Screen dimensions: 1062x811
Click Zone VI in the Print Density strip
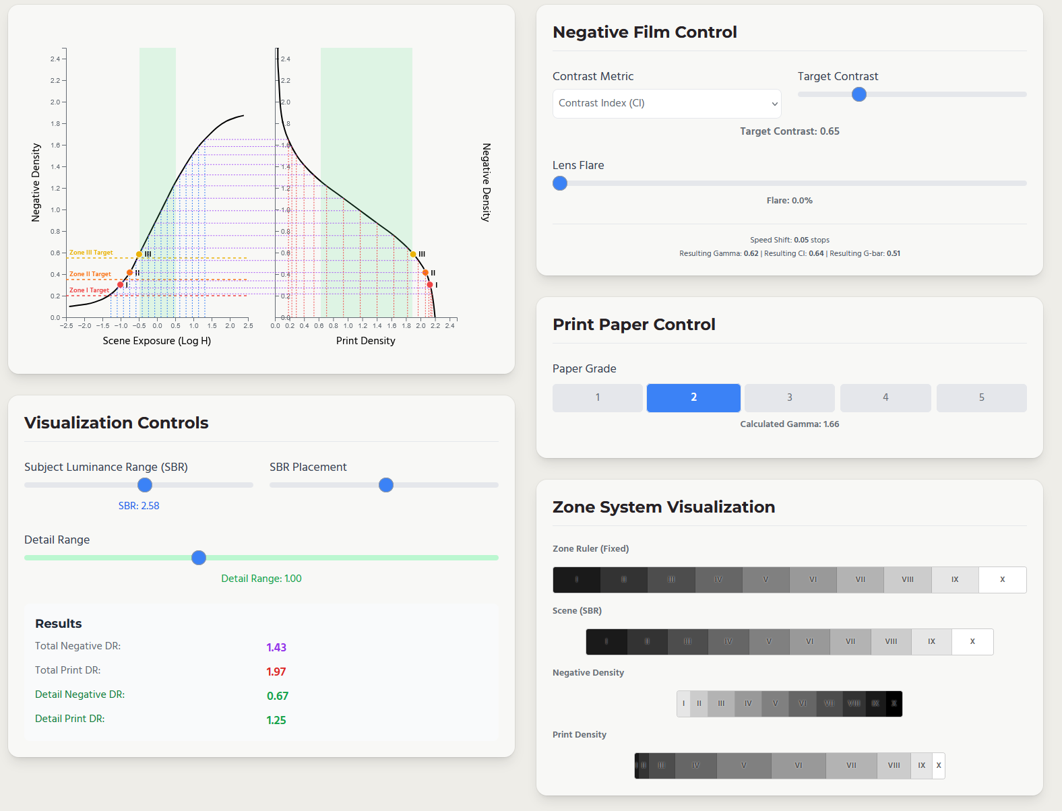click(799, 766)
